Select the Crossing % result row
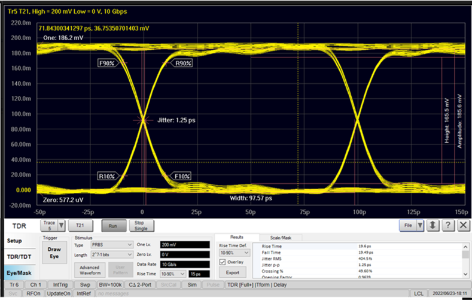 tap(357, 271)
